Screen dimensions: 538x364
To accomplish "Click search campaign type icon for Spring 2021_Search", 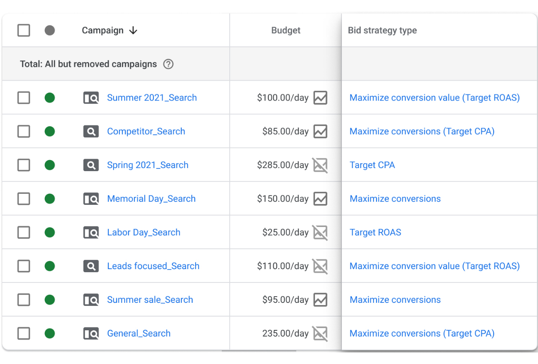I will pyautogui.click(x=91, y=165).
